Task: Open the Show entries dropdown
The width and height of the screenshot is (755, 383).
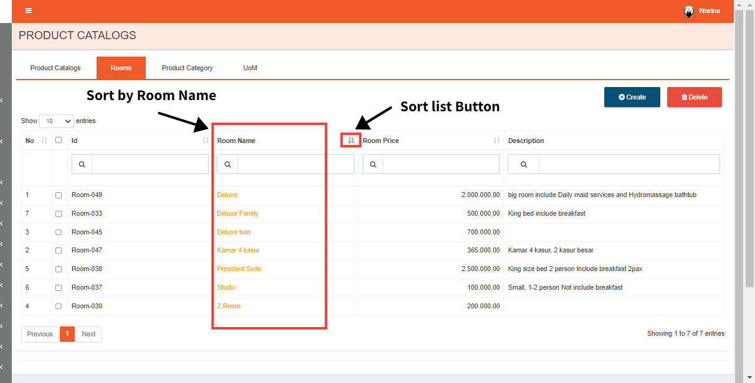Action: pos(56,121)
